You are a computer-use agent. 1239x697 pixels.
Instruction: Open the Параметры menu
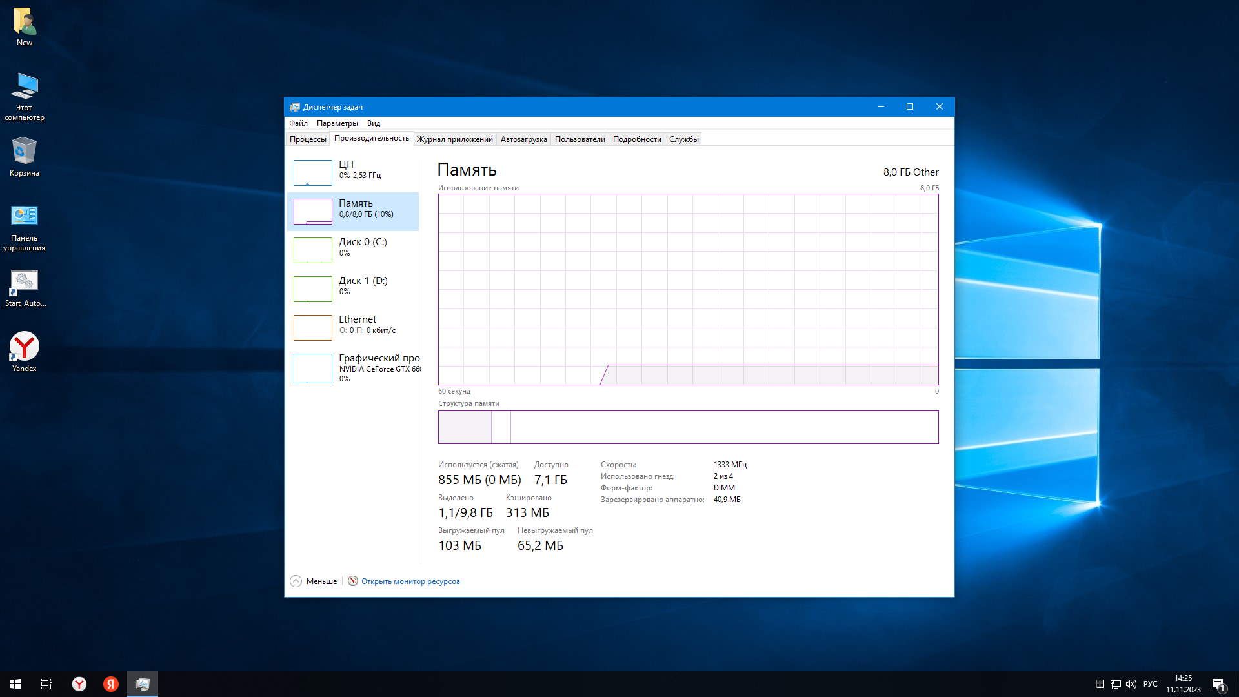pyautogui.click(x=337, y=123)
